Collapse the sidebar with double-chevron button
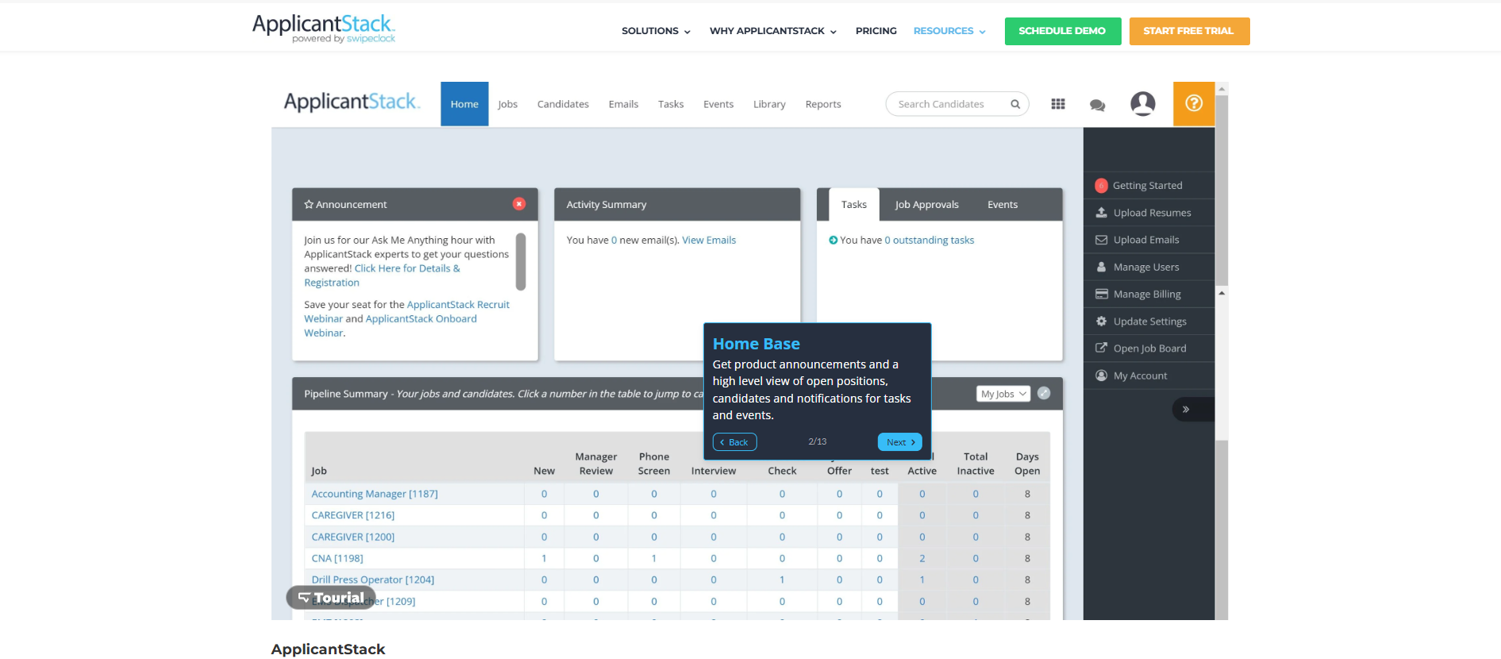Viewport: 1501px width, 659px height. pos(1186,410)
